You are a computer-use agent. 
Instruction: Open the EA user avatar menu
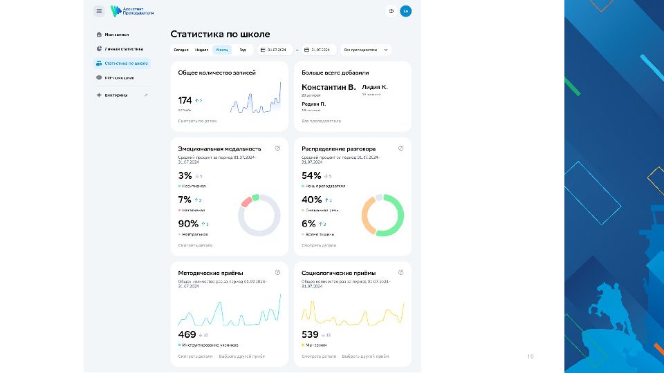click(x=405, y=11)
